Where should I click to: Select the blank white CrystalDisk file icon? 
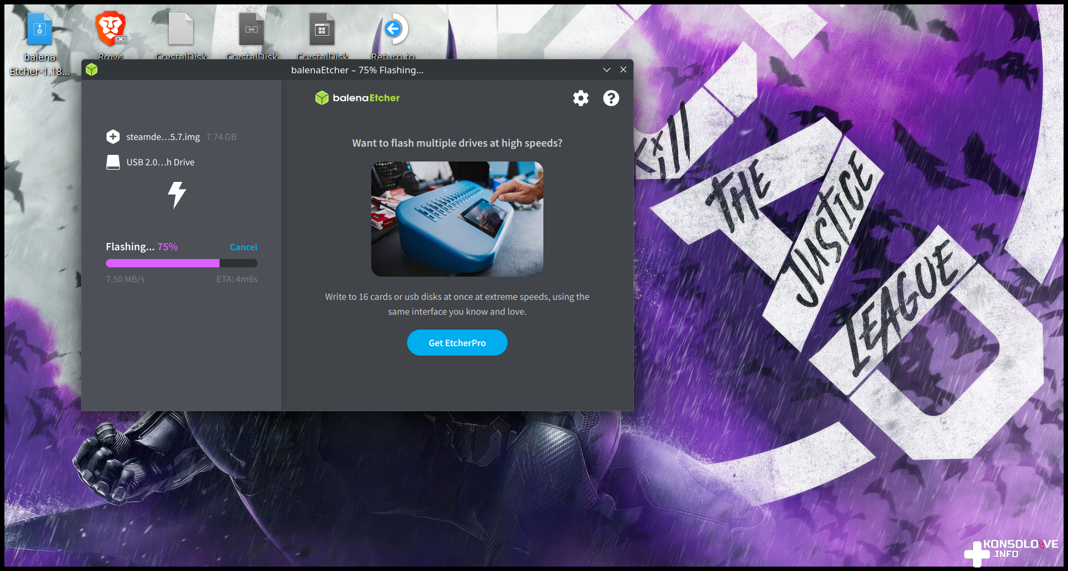181,30
